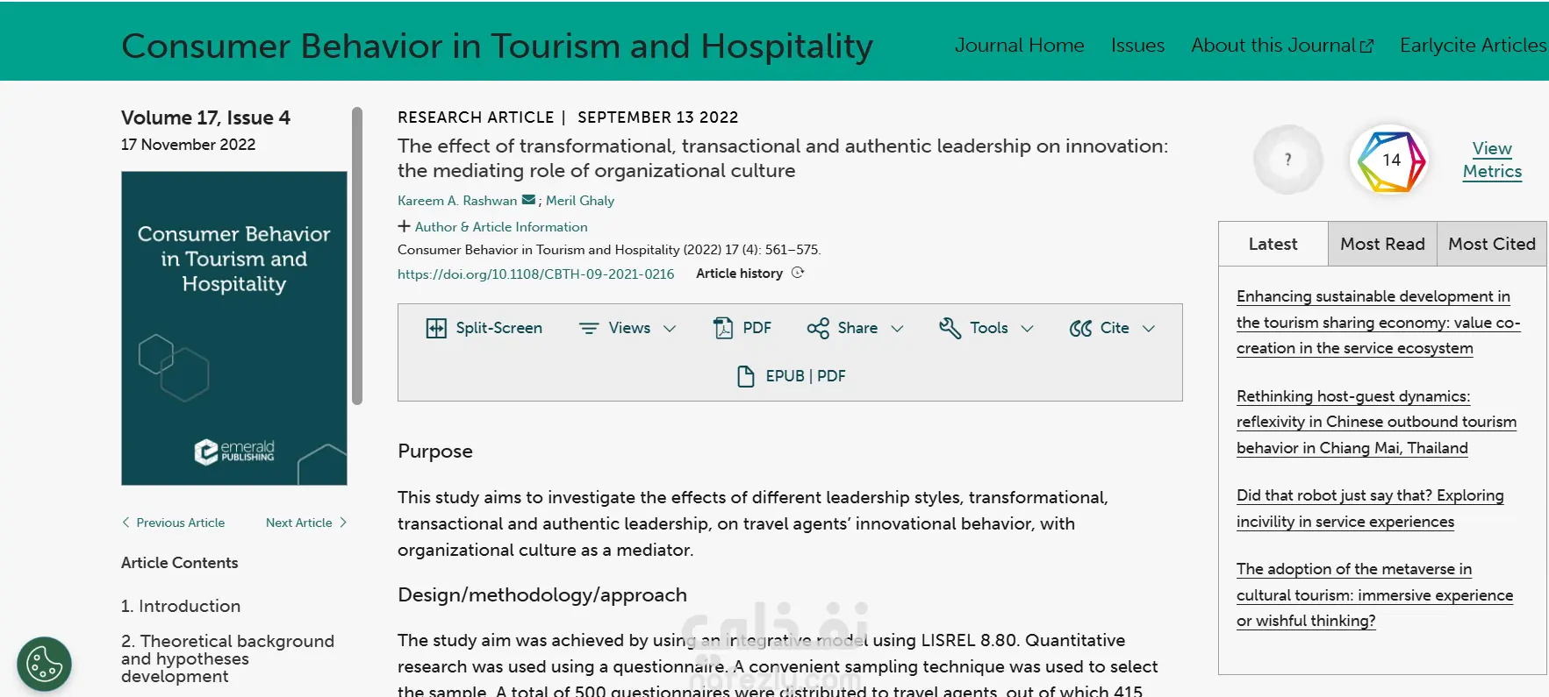The image size is (1549, 697).
Task: Open the Share dropdown menu
Action: [856, 328]
